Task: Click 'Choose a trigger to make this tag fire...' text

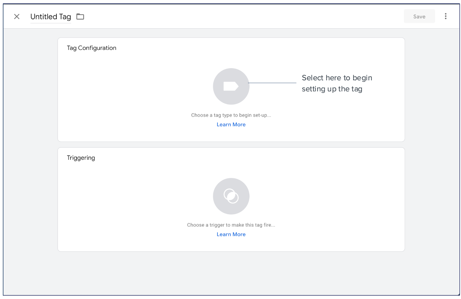Action: click(x=231, y=225)
